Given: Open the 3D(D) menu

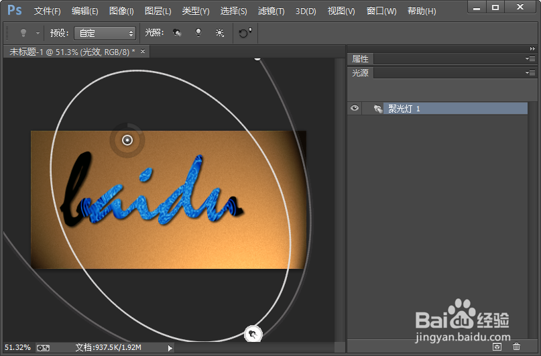Looking at the screenshot, I should pos(306,11).
